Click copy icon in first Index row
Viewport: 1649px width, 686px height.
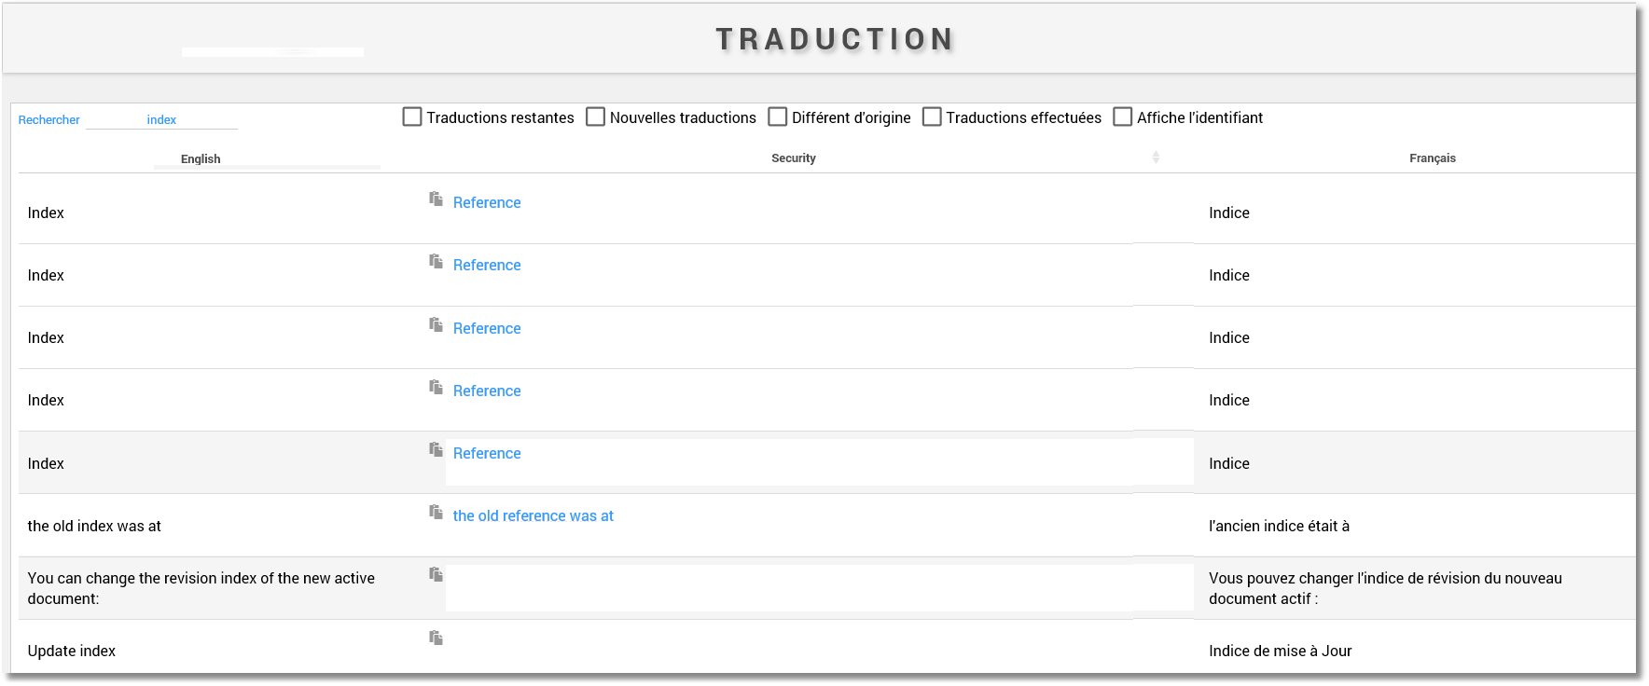(x=436, y=199)
